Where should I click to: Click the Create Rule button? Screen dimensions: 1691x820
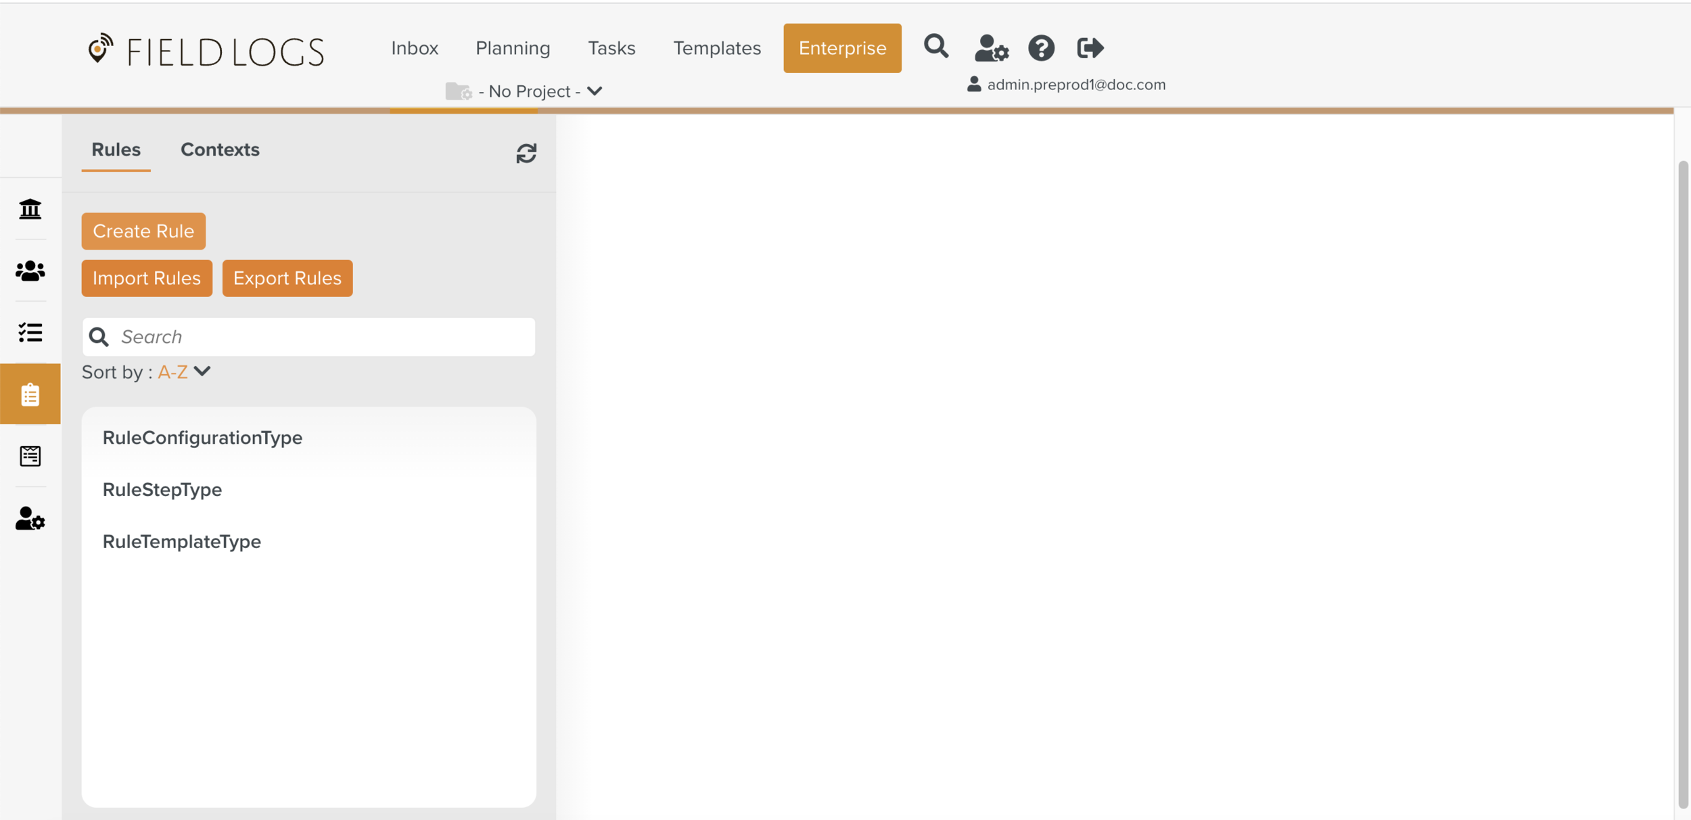[x=143, y=231]
